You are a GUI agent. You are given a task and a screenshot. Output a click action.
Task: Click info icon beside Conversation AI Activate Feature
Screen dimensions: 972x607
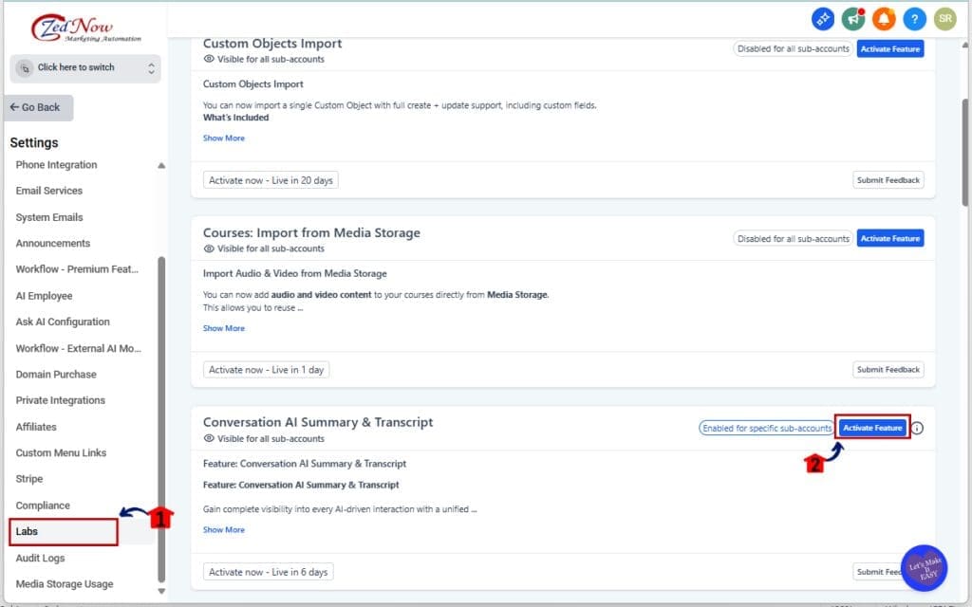(917, 428)
